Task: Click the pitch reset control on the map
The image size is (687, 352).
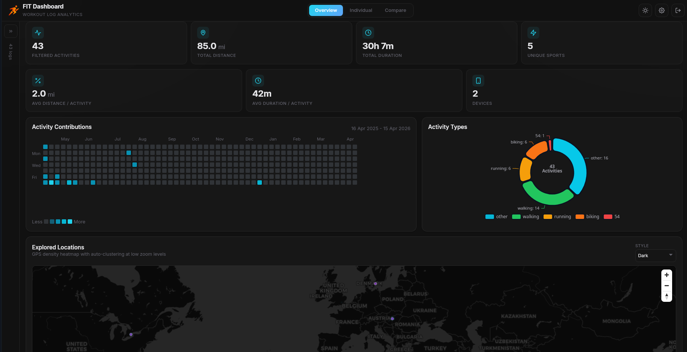Action: (667, 296)
